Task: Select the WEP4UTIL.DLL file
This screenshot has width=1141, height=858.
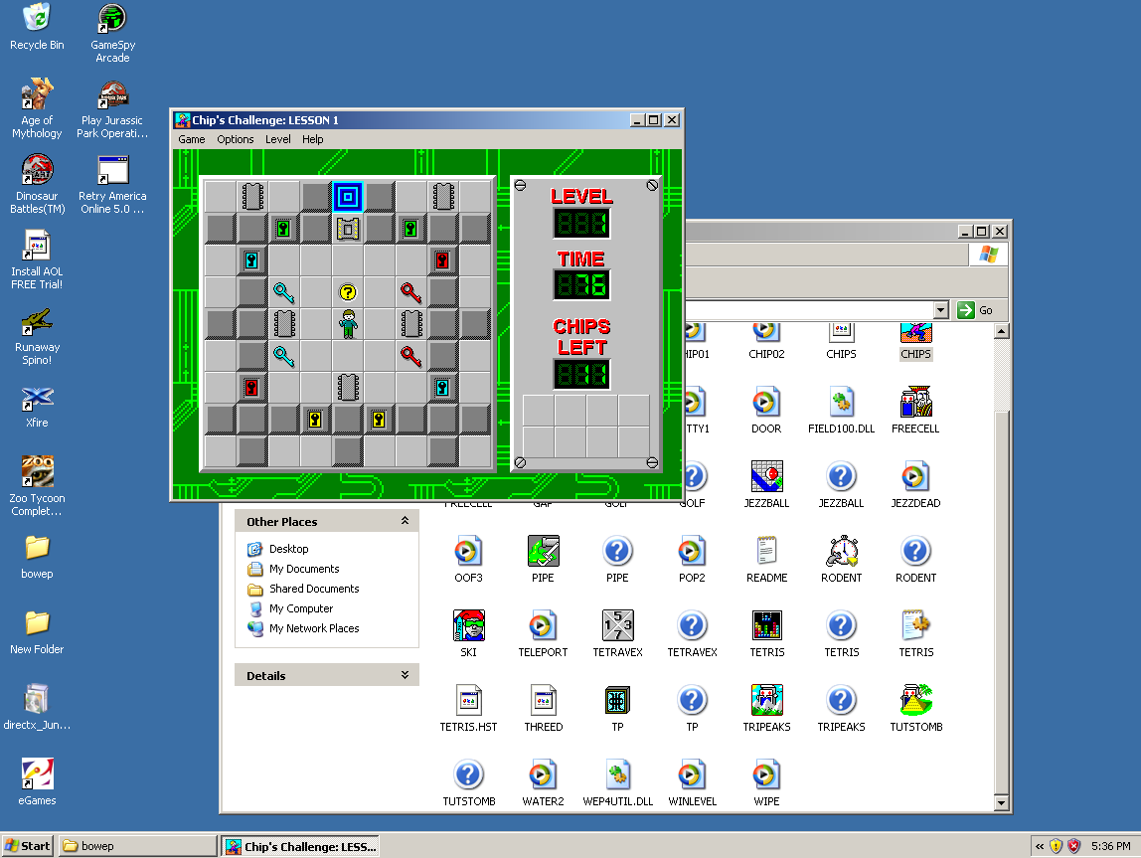Action: click(x=618, y=783)
